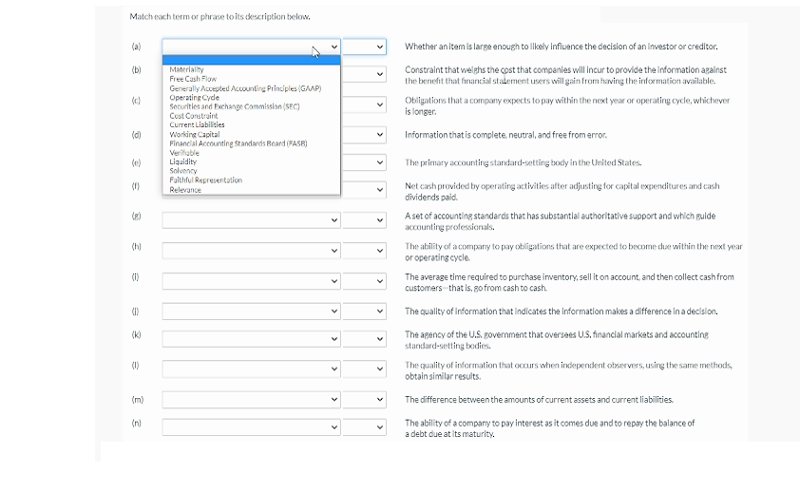
Task: Open the small dropdown for row (c)
Action: coord(364,105)
